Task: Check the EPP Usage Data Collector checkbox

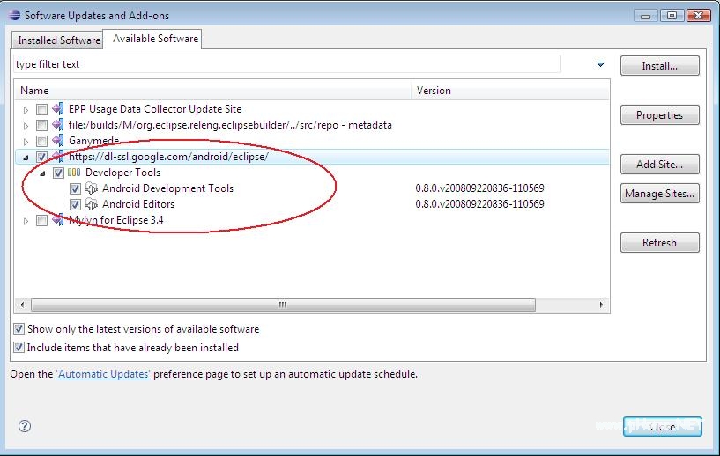Action: (x=41, y=110)
